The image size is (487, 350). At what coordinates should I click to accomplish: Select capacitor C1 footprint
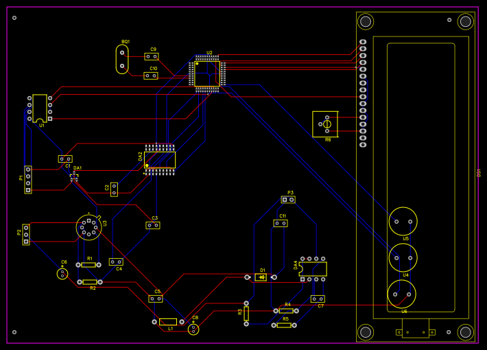click(65, 159)
